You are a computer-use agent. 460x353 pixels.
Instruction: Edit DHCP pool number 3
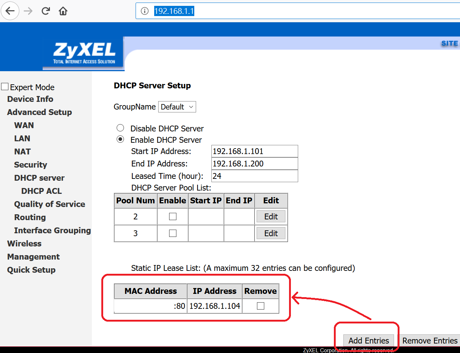(x=271, y=233)
